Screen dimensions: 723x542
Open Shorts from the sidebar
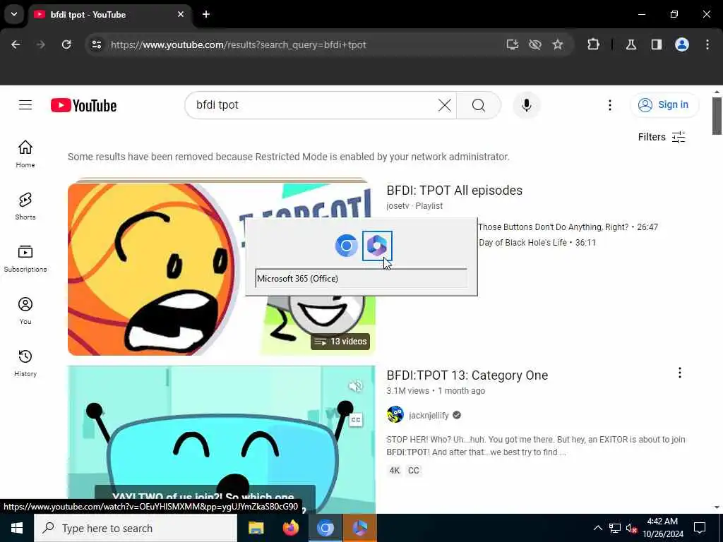tap(25, 206)
